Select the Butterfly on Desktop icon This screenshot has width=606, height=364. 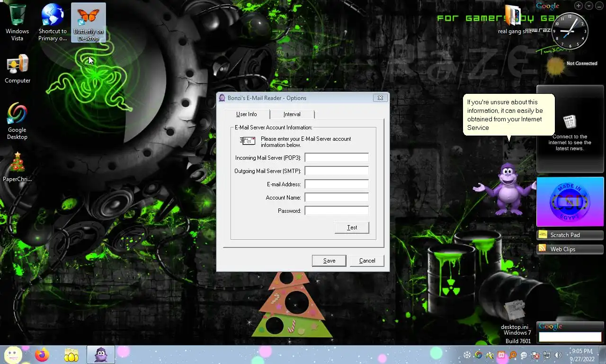(x=89, y=22)
